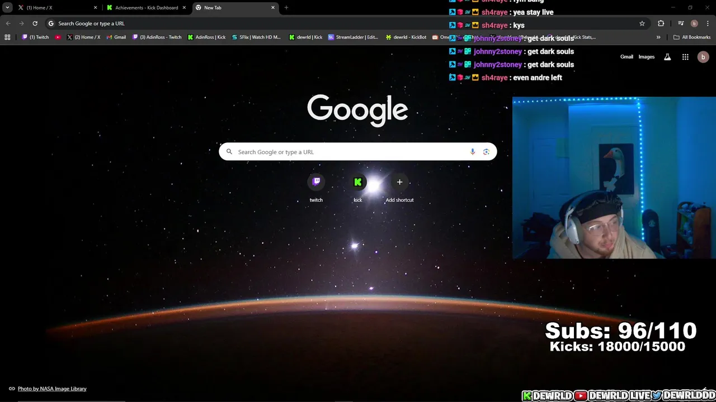The height and width of the screenshot is (402, 716).
Task: Open Gmail link on Google page
Action: (626, 57)
